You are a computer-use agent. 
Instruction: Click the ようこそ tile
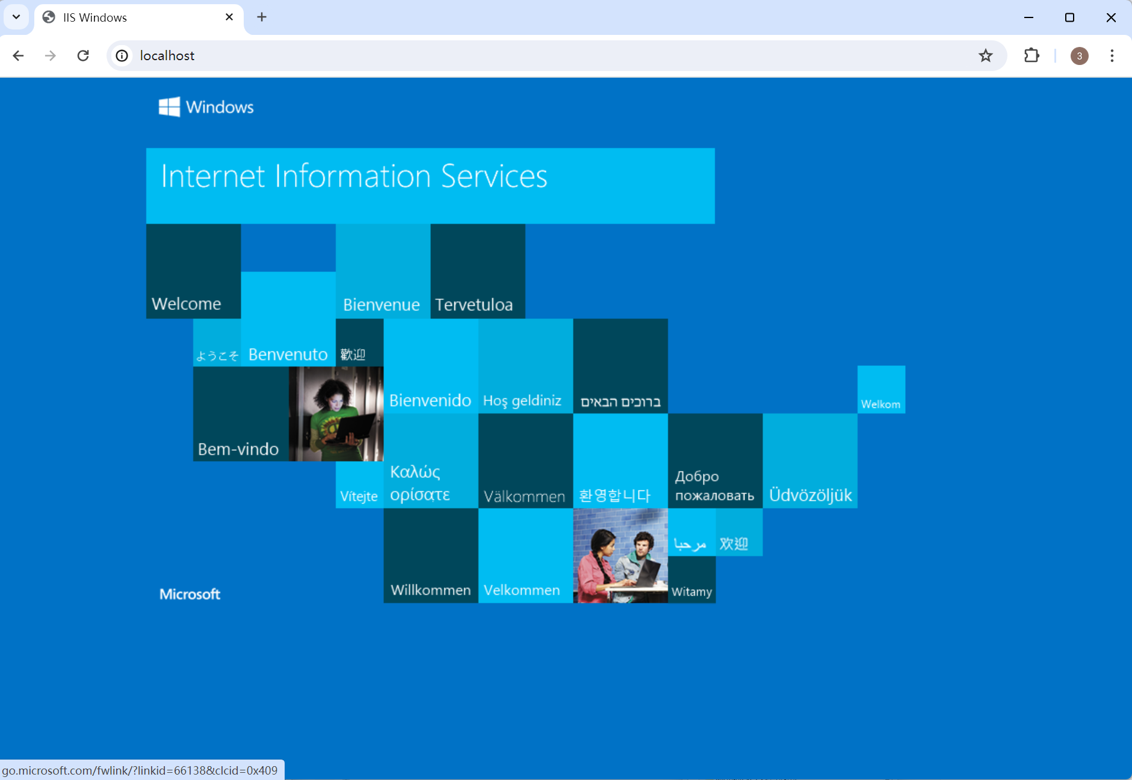[217, 342]
